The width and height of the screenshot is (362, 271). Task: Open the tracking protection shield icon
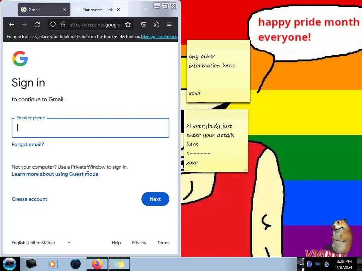point(53,24)
